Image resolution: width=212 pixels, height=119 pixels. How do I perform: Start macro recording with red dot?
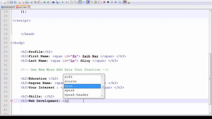104,2
